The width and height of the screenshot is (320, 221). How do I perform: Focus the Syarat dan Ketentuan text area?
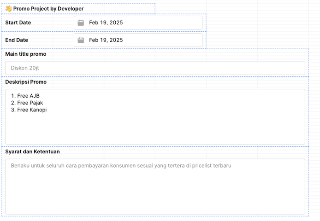pos(155,186)
